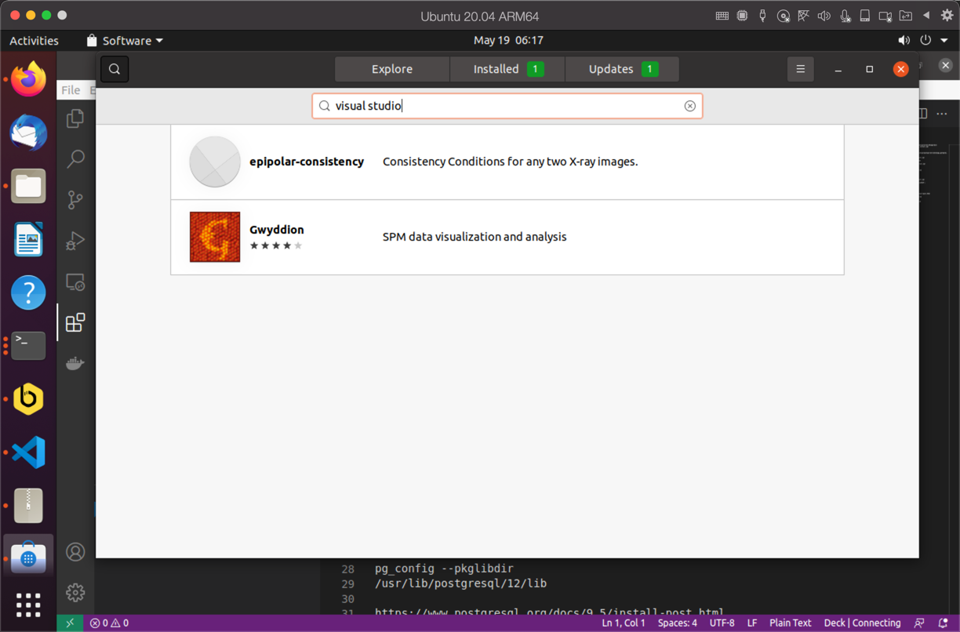Expand the system menu arrow
960x632 pixels.
[x=944, y=41]
